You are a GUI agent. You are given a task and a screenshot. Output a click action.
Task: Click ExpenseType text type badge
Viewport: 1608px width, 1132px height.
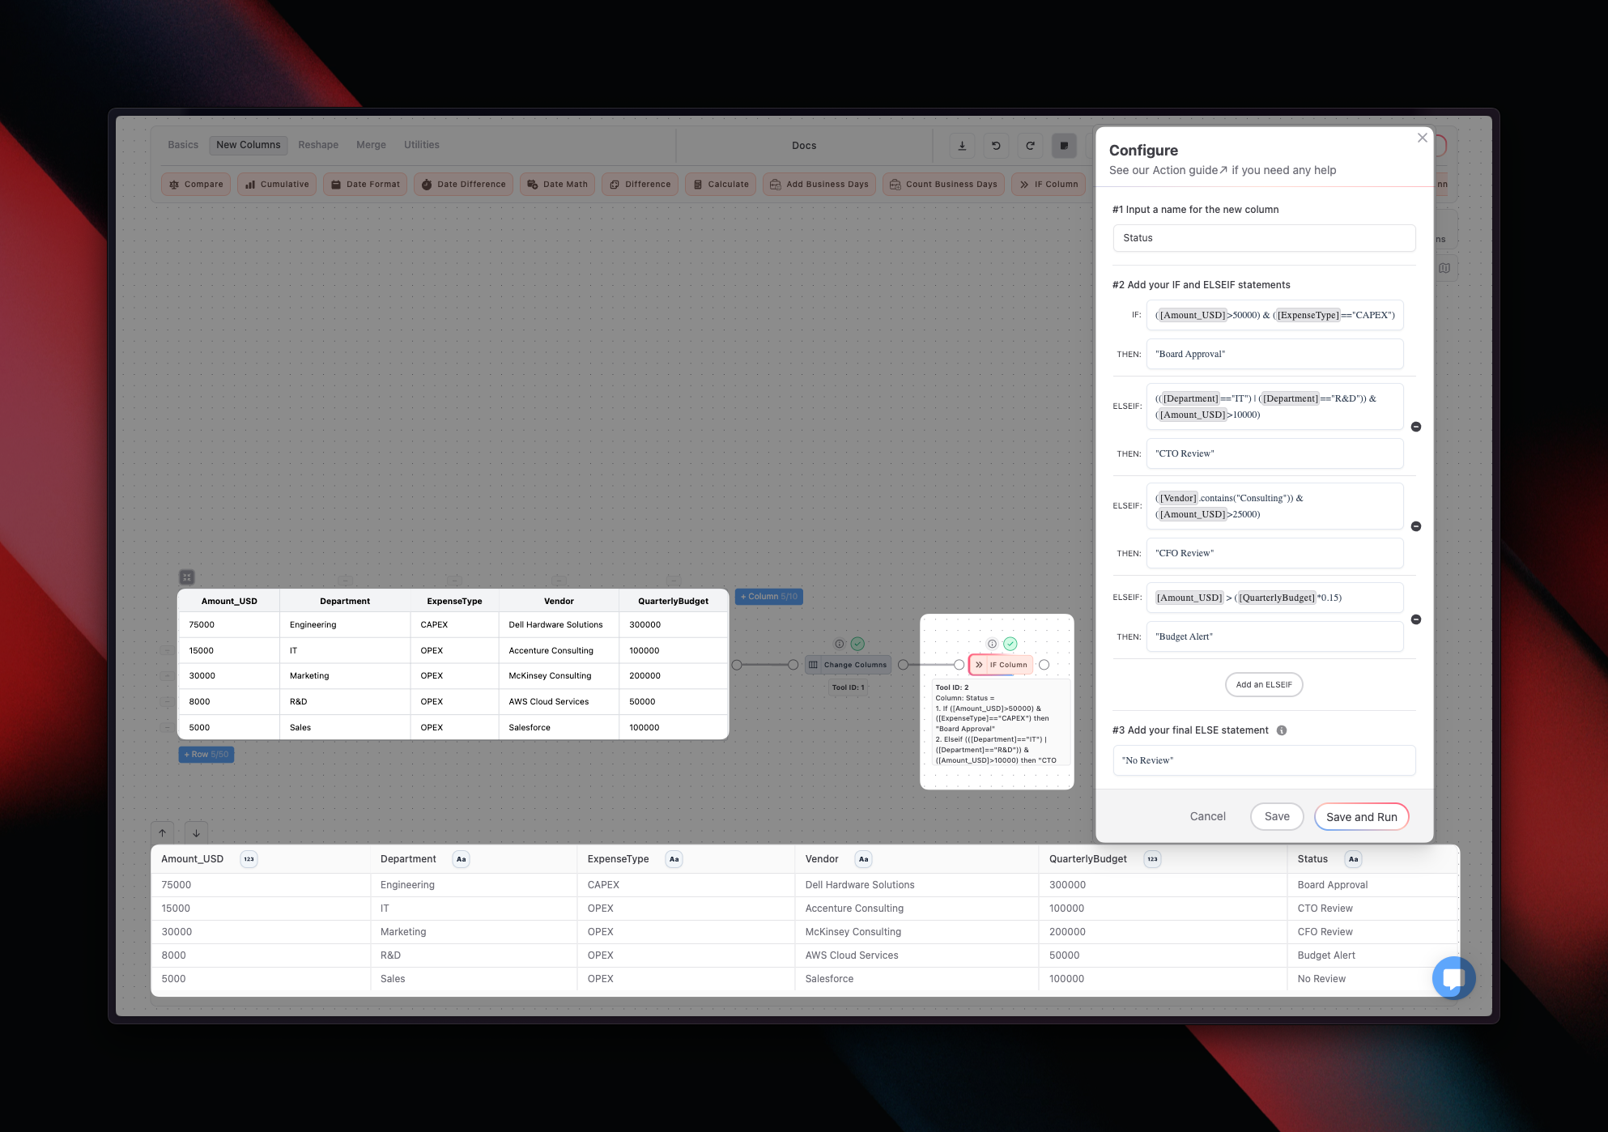click(x=674, y=859)
